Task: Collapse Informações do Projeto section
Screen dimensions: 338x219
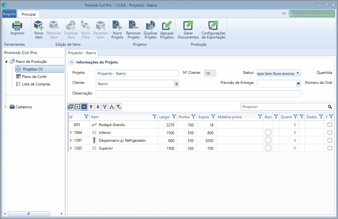Action: coord(72,62)
